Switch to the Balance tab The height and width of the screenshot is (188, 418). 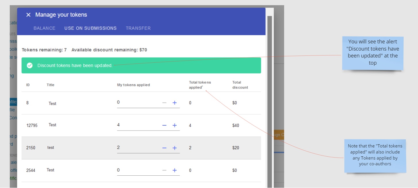44,28
